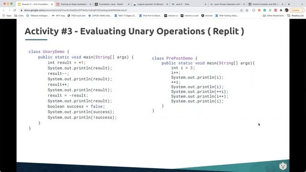The image size is (306, 172).
Task: Click 'System.out.println(!success);' line
Action: coord(82,118)
